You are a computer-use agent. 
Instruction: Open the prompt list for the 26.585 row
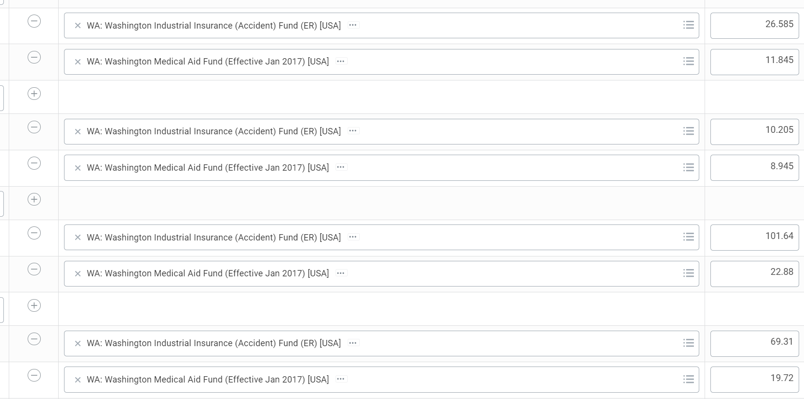(x=688, y=25)
